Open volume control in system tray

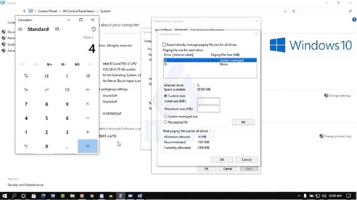(324, 196)
